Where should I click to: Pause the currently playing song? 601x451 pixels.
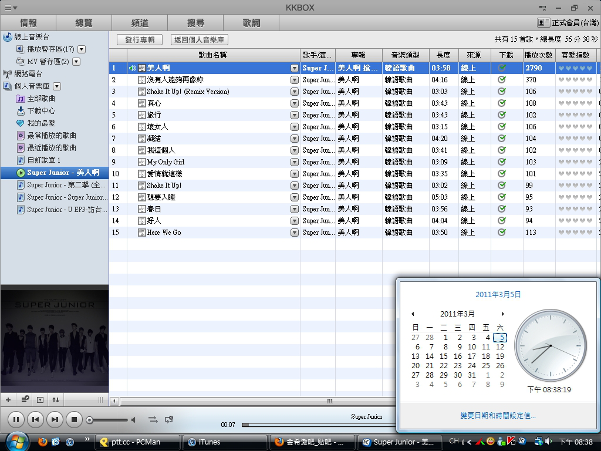(16, 419)
